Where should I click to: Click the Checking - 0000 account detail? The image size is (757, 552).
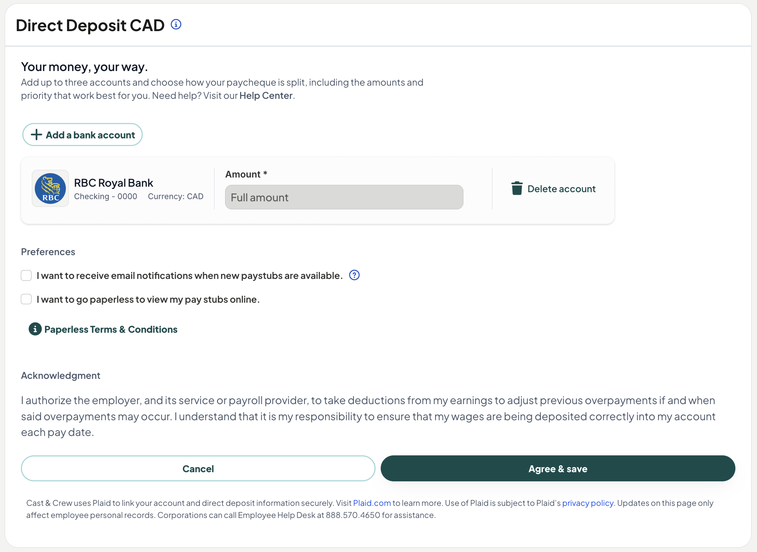click(x=105, y=197)
